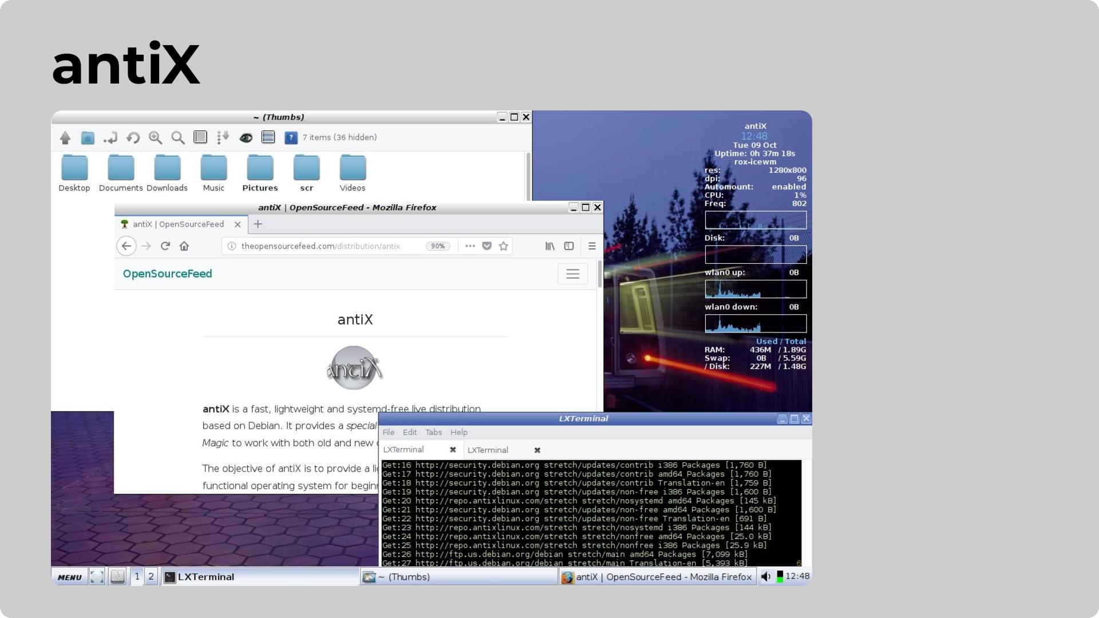Go to Firefox home page
Screen dimensions: 1099x618
point(184,246)
